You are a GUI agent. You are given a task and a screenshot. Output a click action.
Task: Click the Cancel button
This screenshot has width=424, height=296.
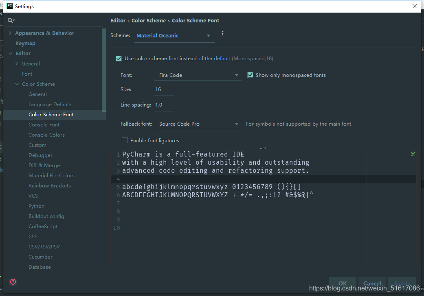pos(372,283)
